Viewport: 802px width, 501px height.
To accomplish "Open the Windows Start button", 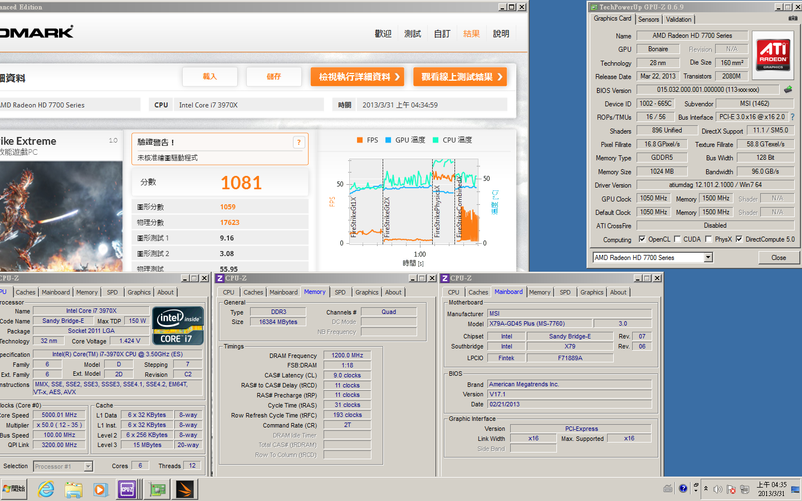I will pos(14,489).
